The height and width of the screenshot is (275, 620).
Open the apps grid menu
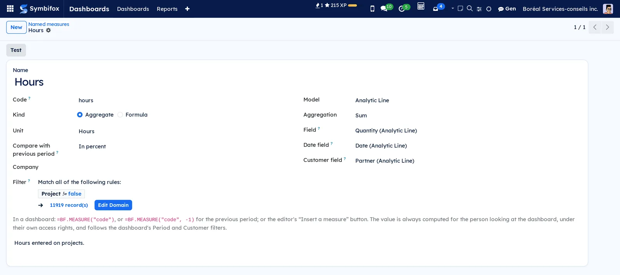point(10,9)
